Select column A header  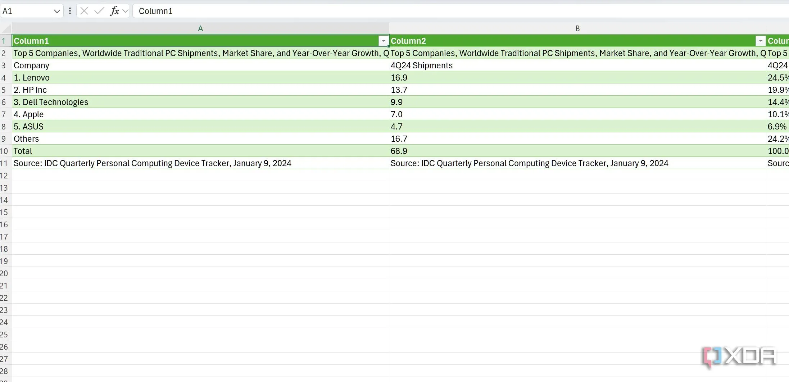click(200, 28)
